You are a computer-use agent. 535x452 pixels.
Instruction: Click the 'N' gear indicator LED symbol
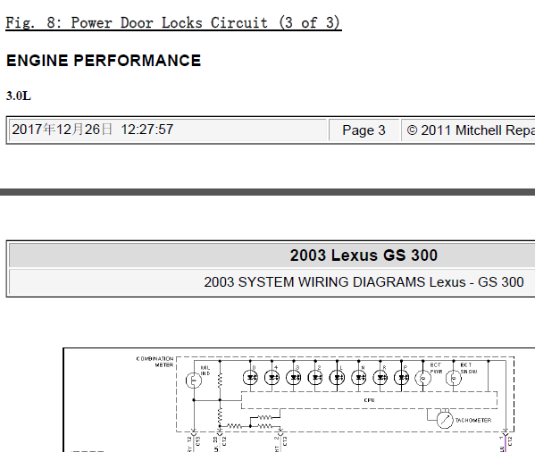click(x=358, y=378)
